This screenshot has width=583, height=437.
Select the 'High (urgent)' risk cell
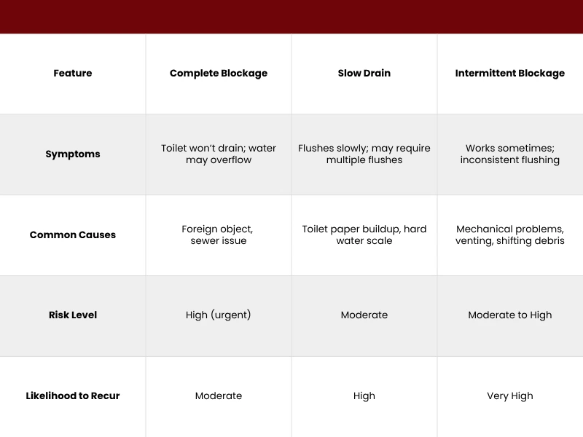point(219,315)
